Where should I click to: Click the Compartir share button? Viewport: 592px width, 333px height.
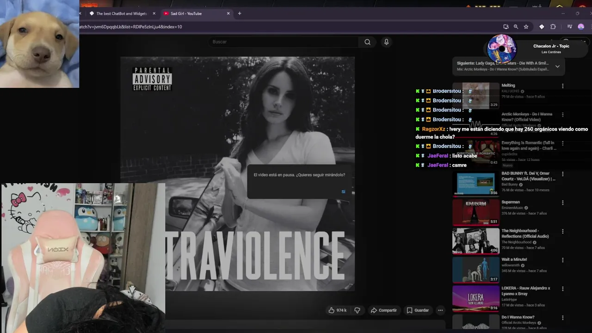[384, 310]
